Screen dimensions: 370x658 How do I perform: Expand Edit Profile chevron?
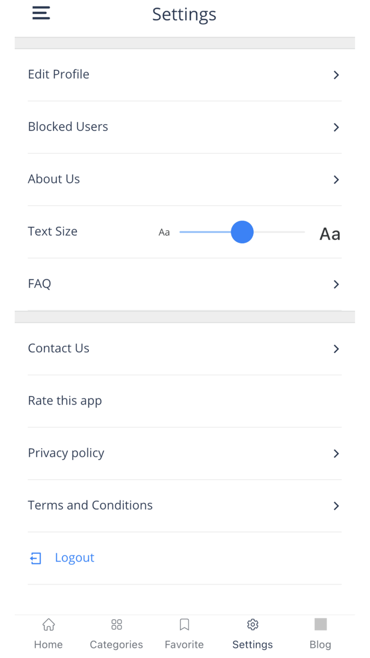tap(336, 75)
